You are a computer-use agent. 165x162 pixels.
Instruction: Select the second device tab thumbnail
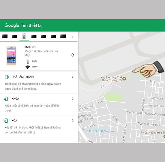coord(14,36)
